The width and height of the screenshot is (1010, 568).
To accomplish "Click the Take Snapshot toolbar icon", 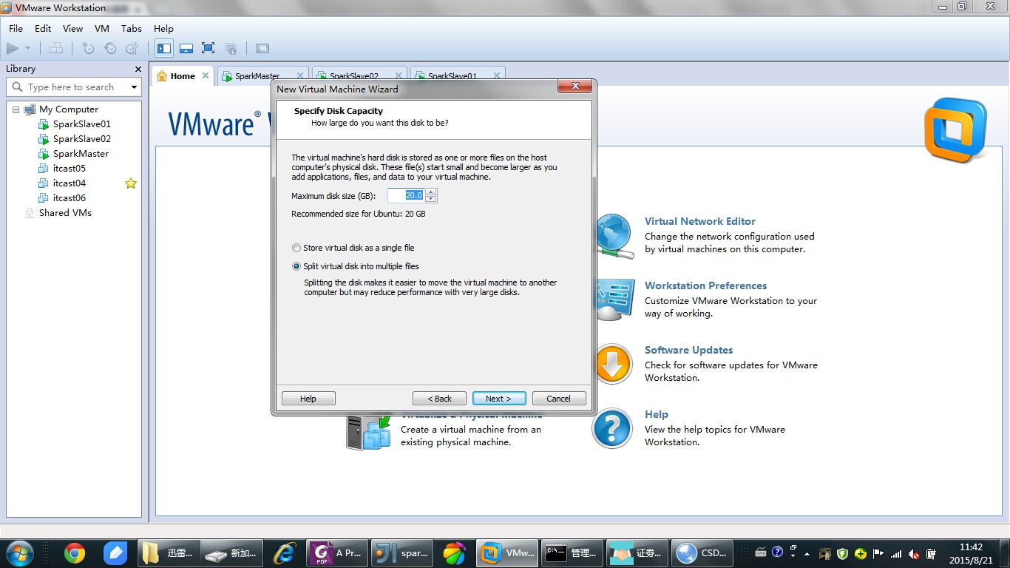I will pyautogui.click(x=88, y=48).
